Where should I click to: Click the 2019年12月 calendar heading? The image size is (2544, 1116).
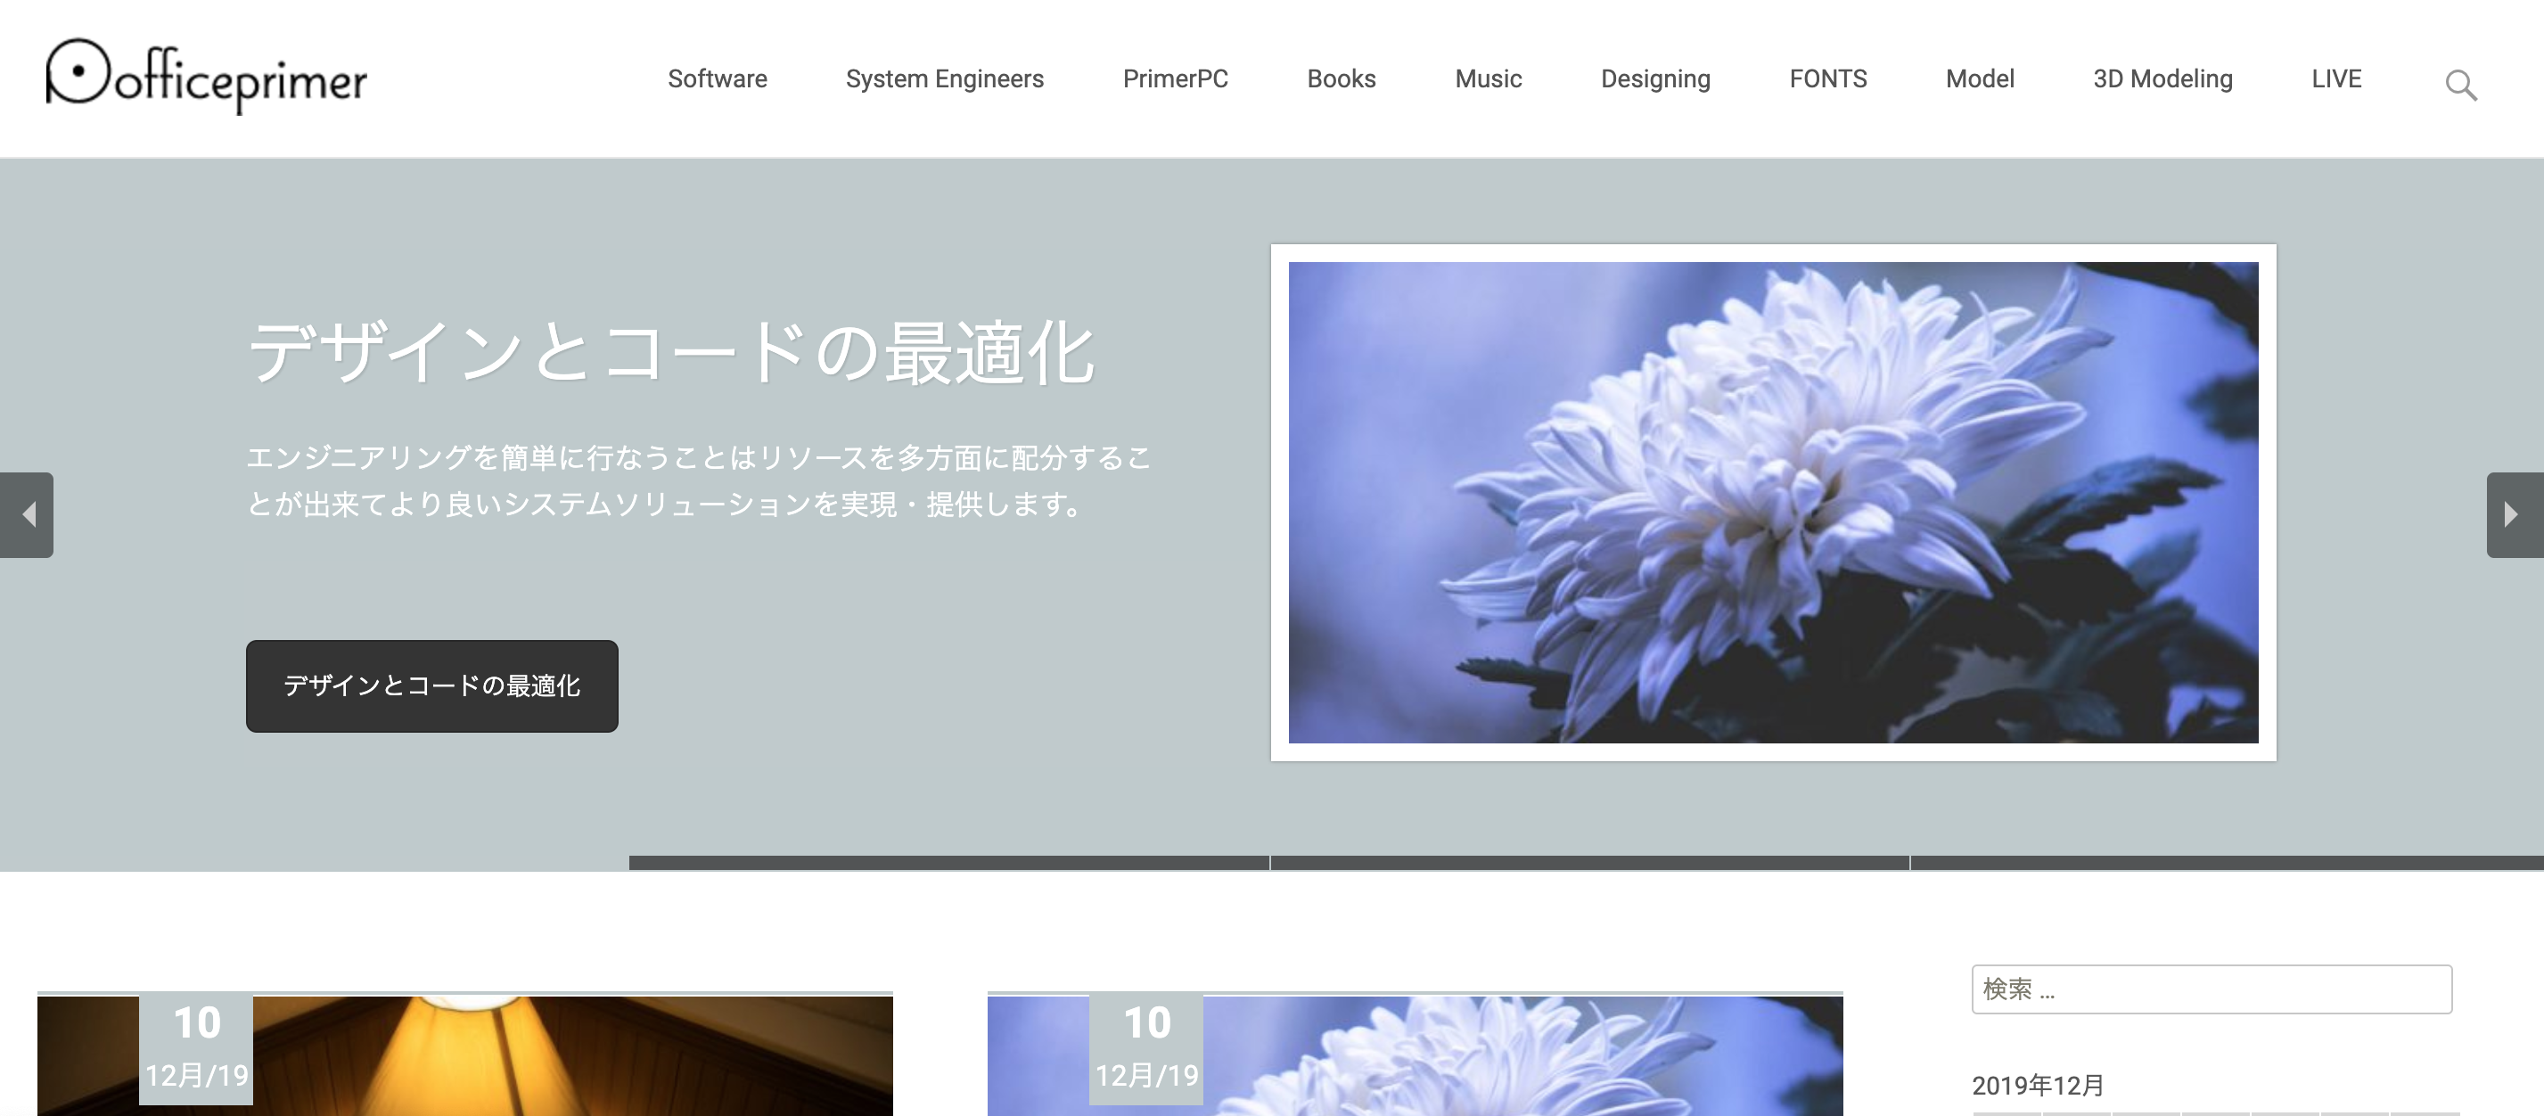tap(2038, 1086)
